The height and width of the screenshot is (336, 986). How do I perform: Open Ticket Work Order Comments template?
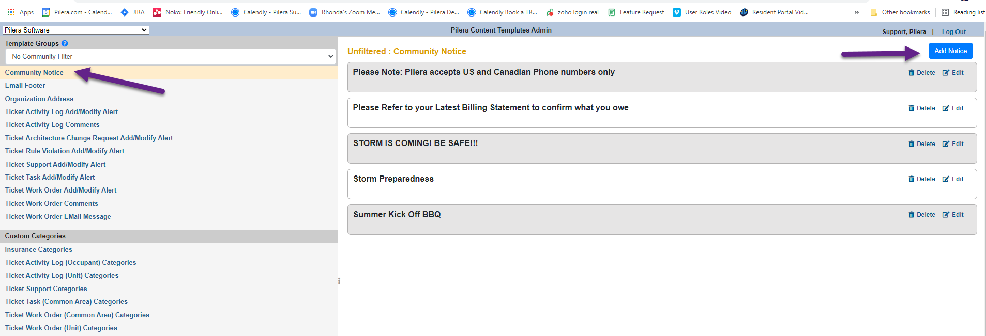tap(52, 203)
